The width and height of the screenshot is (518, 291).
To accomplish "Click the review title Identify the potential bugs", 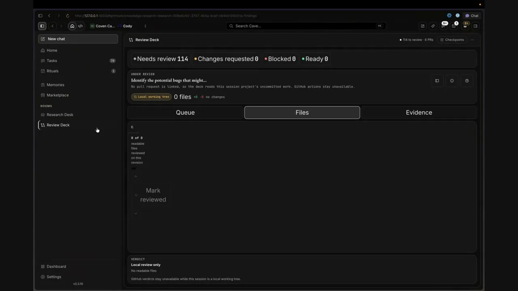I will tap(169, 80).
